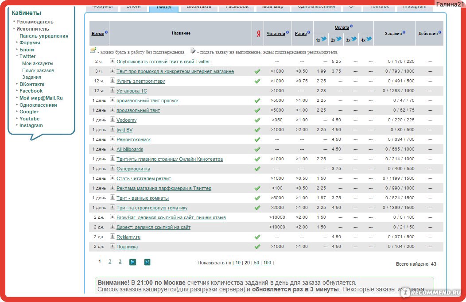Collapse "Twitter" section in sidebar

point(27,56)
